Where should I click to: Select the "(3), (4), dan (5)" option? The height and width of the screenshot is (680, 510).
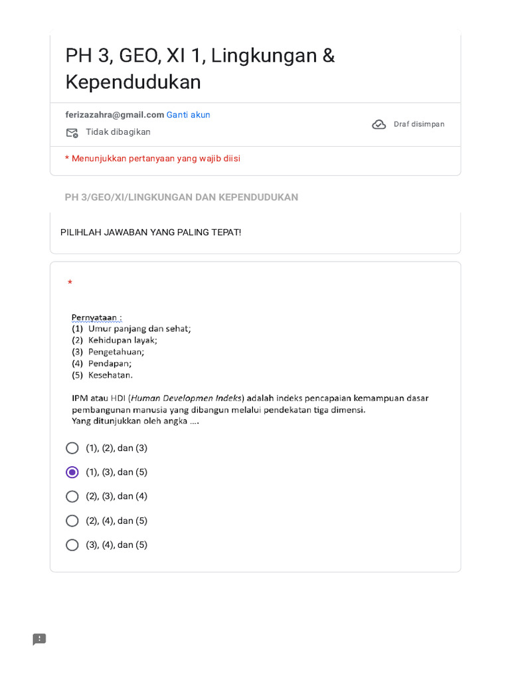pos(72,545)
